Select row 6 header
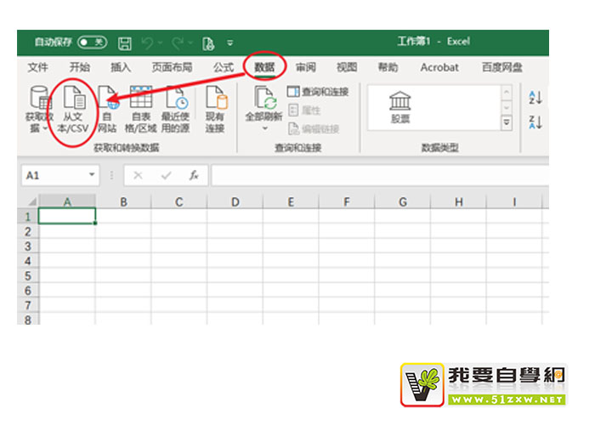Screen dimensions: 595x425 pyautogui.click(x=28, y=291)
